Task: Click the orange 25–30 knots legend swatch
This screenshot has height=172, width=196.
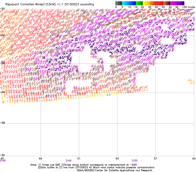Action: click(x=153, y=3)
